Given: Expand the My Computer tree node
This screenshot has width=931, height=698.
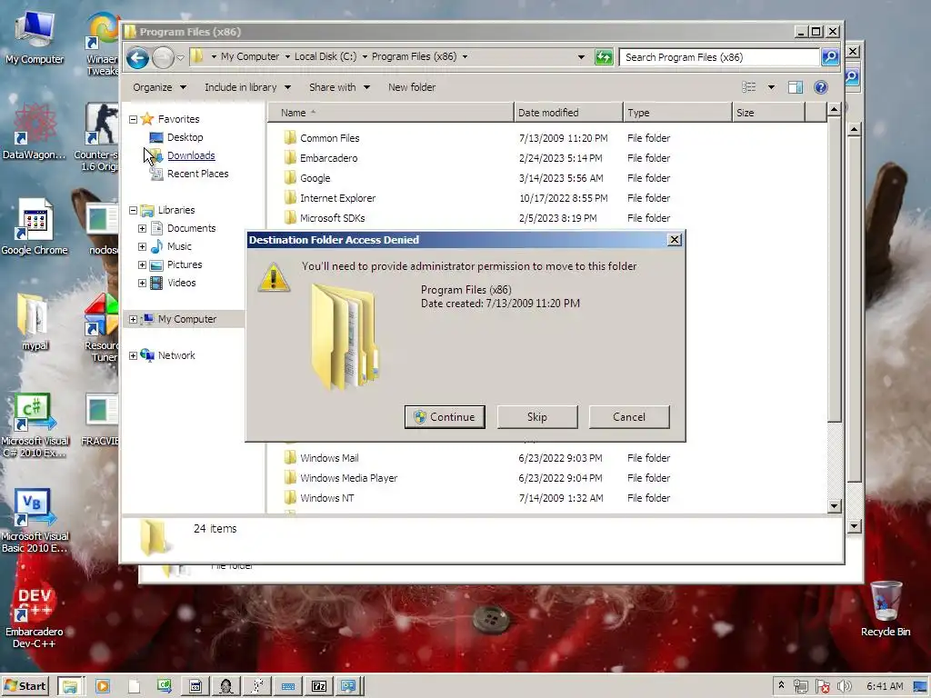Looking at the screenshot, I should point(133,319).
